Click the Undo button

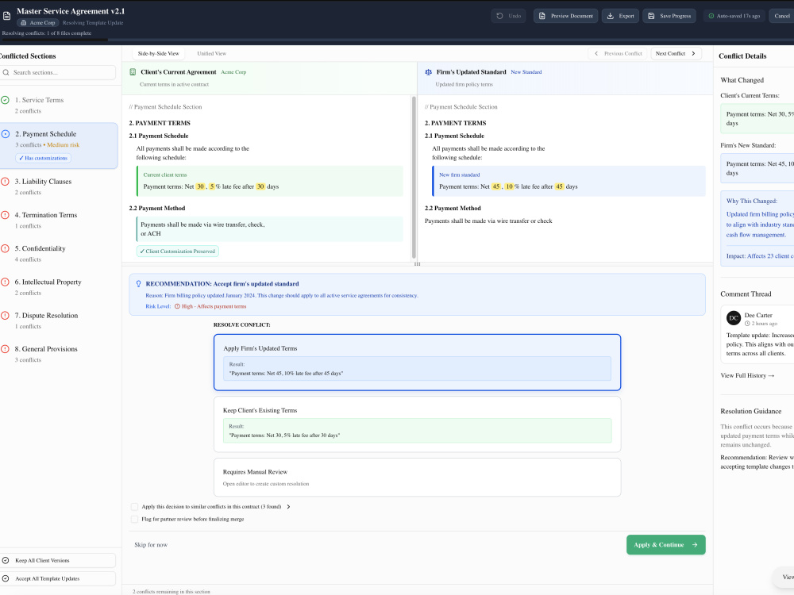[x=508, y=16]
